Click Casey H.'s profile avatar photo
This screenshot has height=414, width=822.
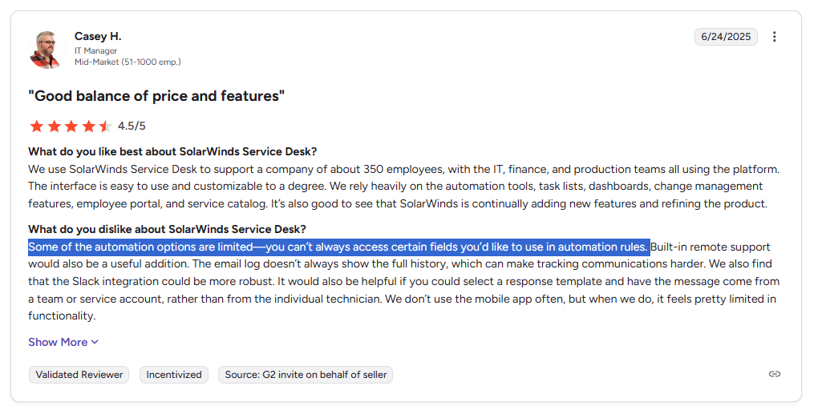pyautogui.click(x=46, y=50)
